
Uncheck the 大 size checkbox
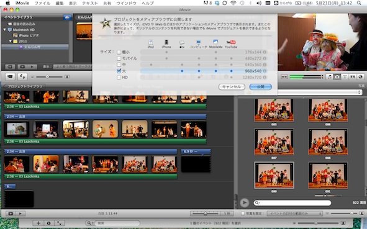tap(119, 71)
